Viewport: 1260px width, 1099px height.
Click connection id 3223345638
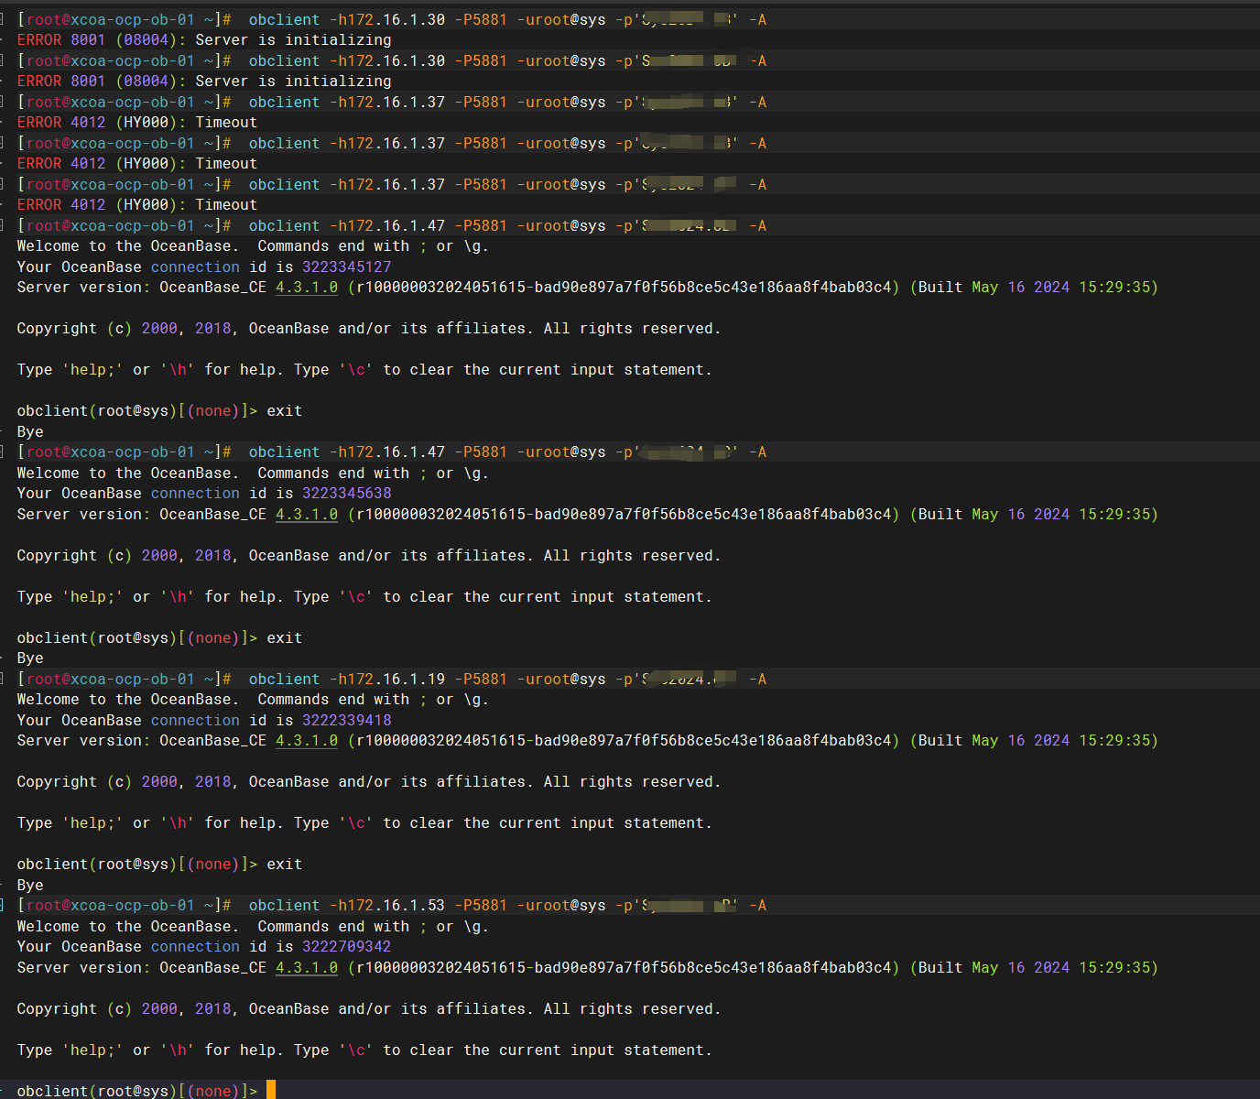[x=347, y=493]
